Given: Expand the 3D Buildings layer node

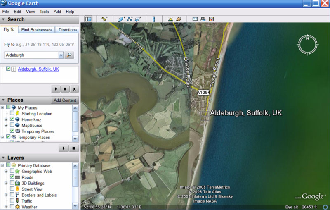Looking at the screenshot, I should [x=6, y=183].
